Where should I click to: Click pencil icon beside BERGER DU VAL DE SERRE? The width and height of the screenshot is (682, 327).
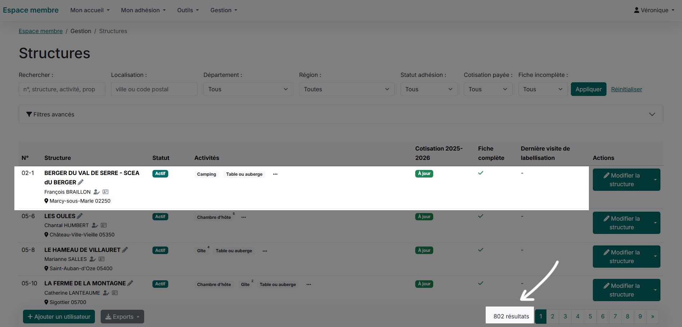[81, 182]
